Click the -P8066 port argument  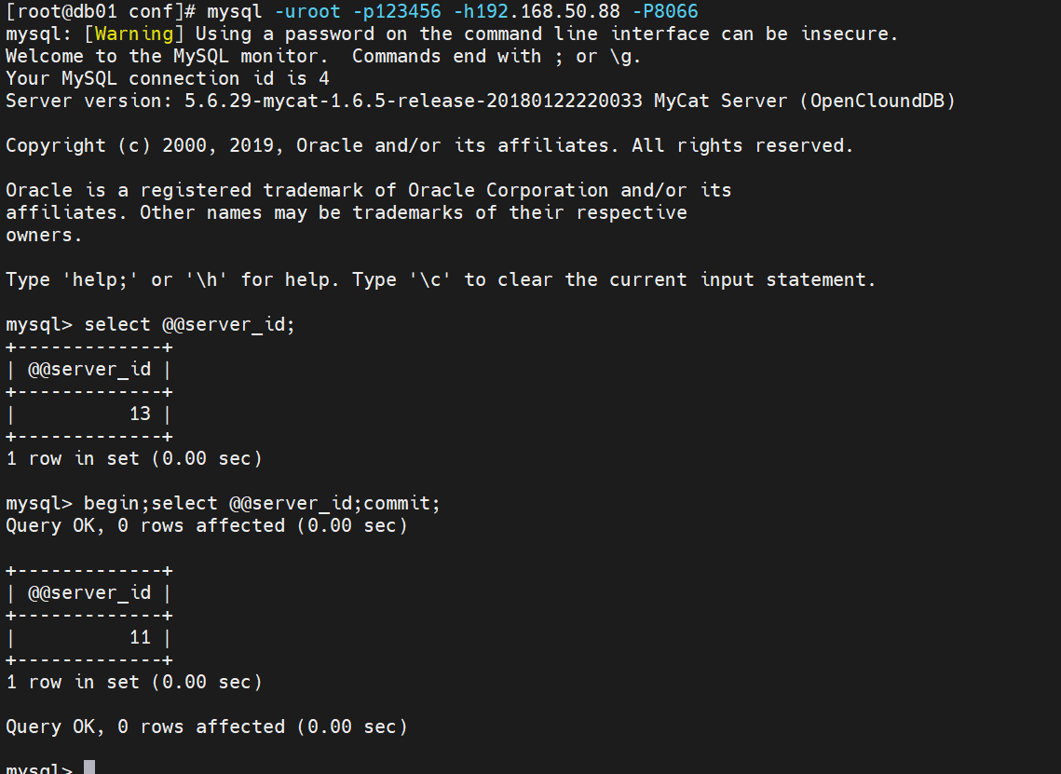[665, 11]
